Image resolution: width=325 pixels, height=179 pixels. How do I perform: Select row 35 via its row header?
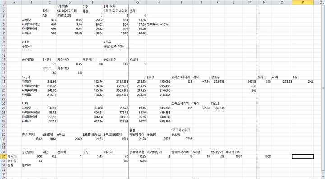coord(4,156)
